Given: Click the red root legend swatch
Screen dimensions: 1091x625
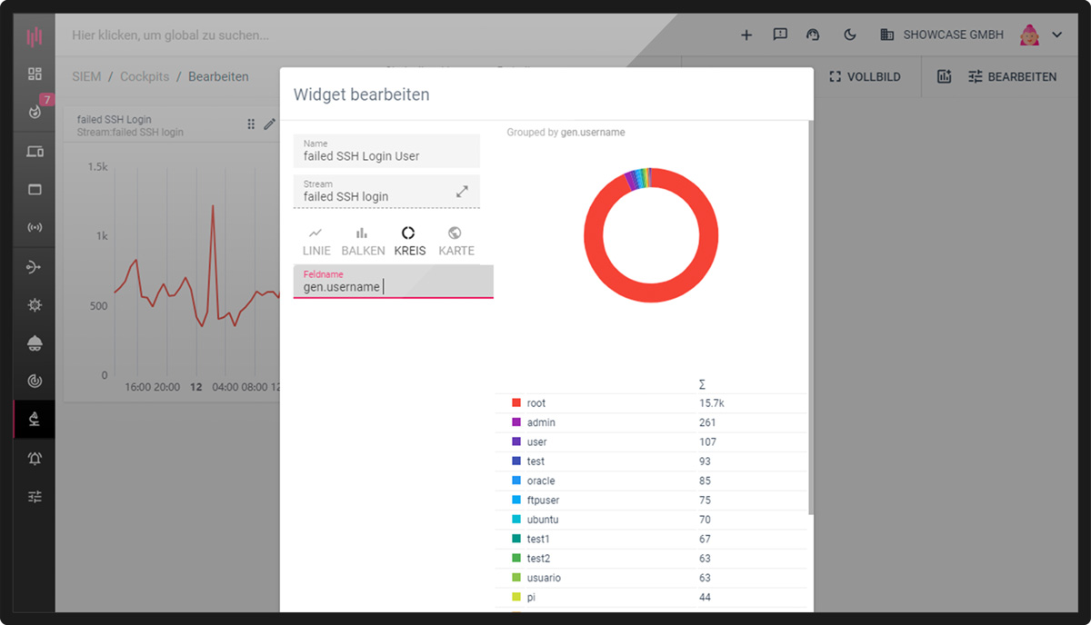Looking at the screenshot, I should [x=516, y=403].
